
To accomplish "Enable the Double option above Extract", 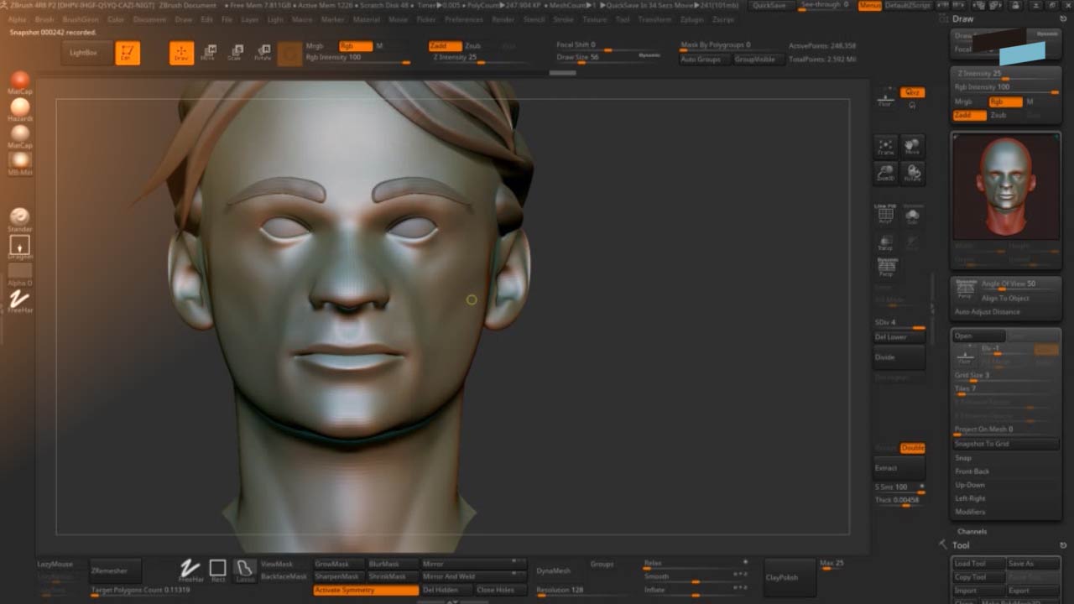I will (x=912, y=448).
